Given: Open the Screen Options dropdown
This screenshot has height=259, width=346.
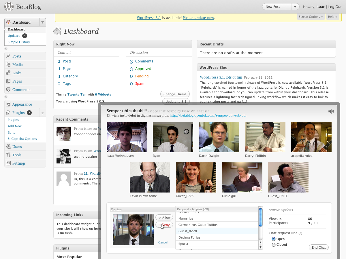Looking at the screenshot, I should (311, 17).
